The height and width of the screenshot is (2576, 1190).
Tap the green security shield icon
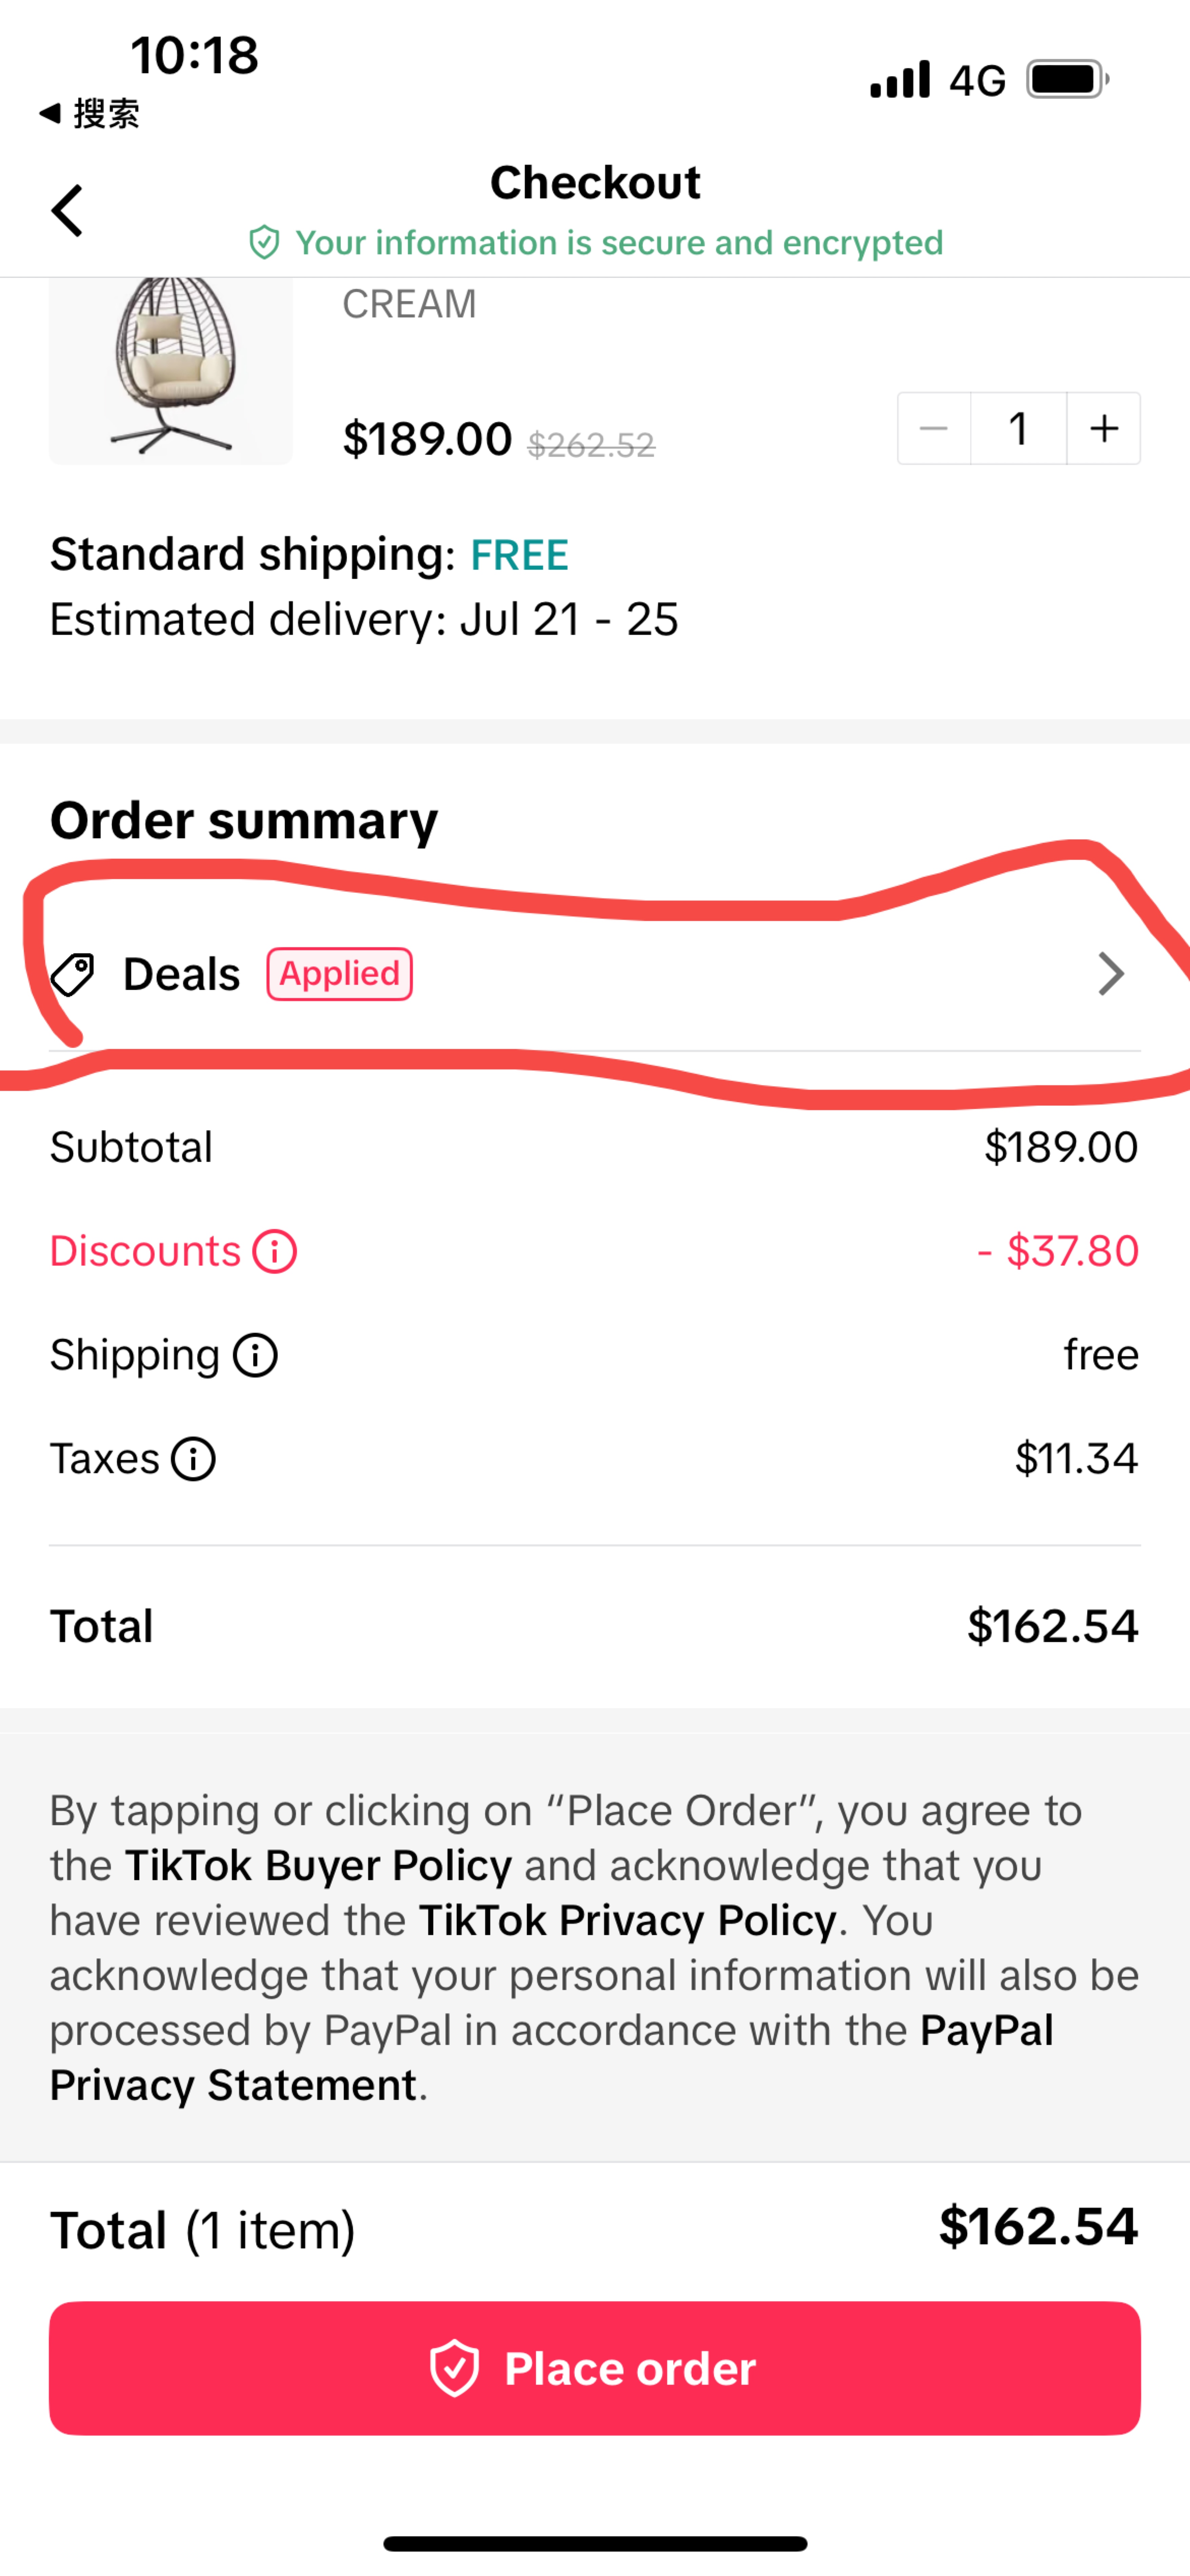tap(264, 243)
